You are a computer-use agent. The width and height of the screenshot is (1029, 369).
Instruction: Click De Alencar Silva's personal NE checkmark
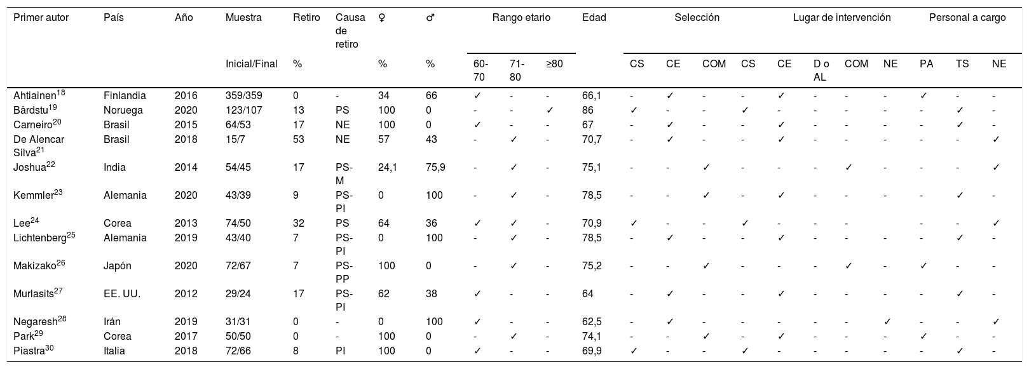tap(996, 139)
